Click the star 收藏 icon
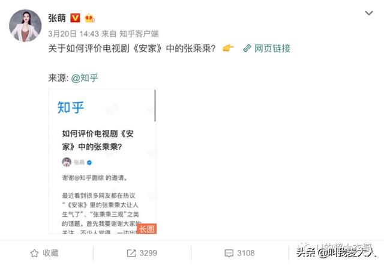The width and height of the screenshot is (384, 265). (34, 253)
